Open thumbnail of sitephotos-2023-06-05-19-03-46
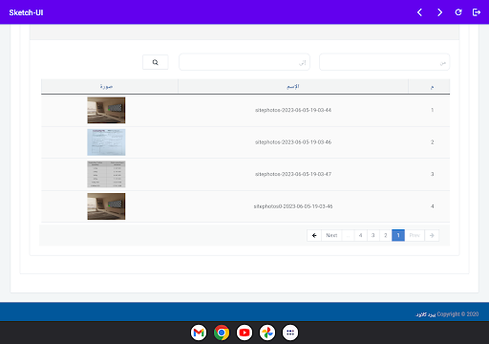489x344 pixels. click(106, 142)
